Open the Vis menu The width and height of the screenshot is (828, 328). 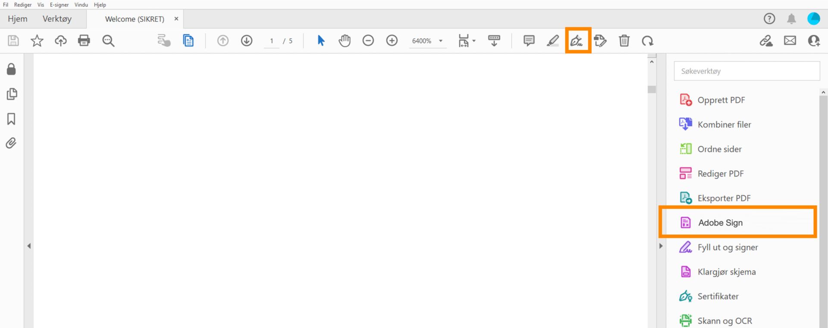point(41,5)
